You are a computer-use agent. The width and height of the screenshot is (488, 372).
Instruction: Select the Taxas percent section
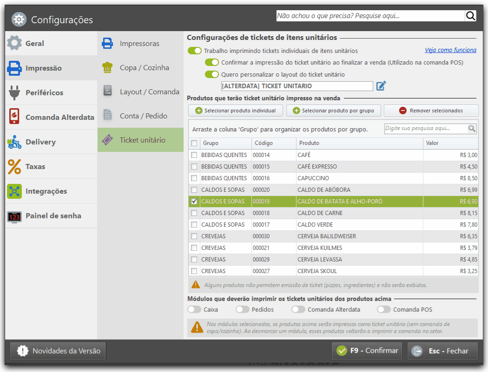(51, 166)
